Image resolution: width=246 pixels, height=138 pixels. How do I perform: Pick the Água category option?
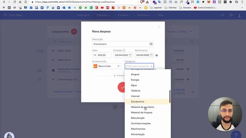[x=134, y=85]
